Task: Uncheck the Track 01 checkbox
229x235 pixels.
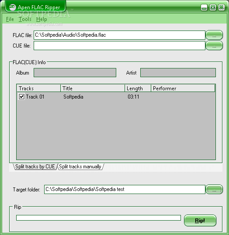Action: 21,97
